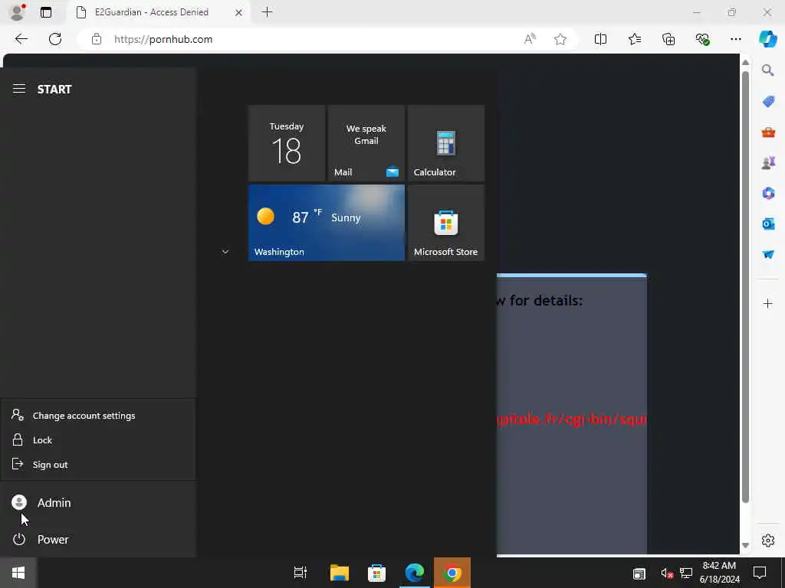This screenshot has height=588, width=785.
Task: Open sidebar Microsoft 365 icon
Action: 768,193
